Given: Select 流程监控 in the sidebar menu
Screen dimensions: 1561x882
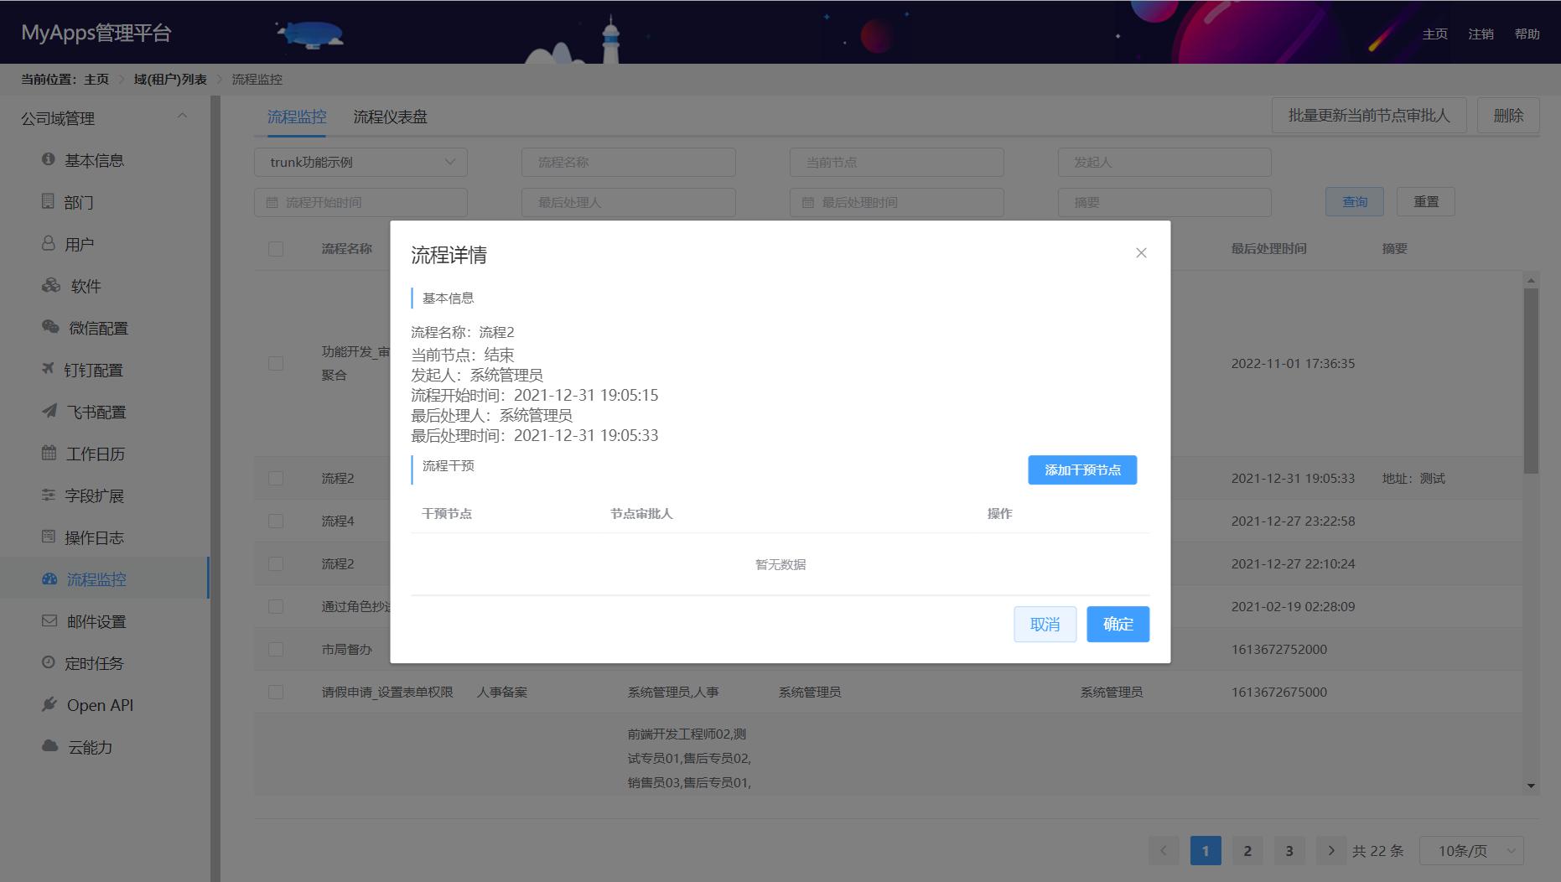Looking at the screenshot, I should pyautogui.click(x=96, y=579).
